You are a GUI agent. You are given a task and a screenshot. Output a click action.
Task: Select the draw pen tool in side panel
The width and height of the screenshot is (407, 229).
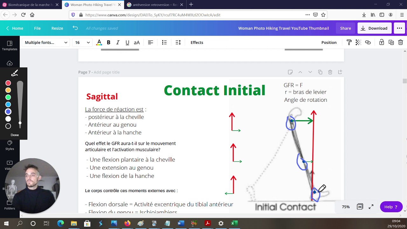pyautogui.click(x=14, y=73)
